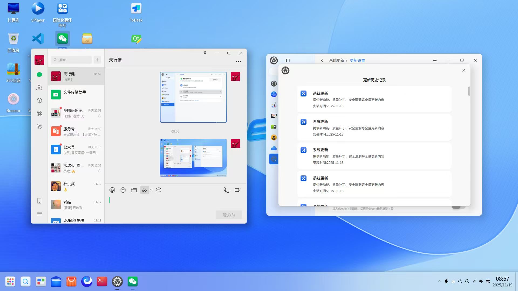The height and width of the screenshot is (291, 518).
Task: Open the desktop screenshot image sent at 08:56
Action: pos(193,158)
